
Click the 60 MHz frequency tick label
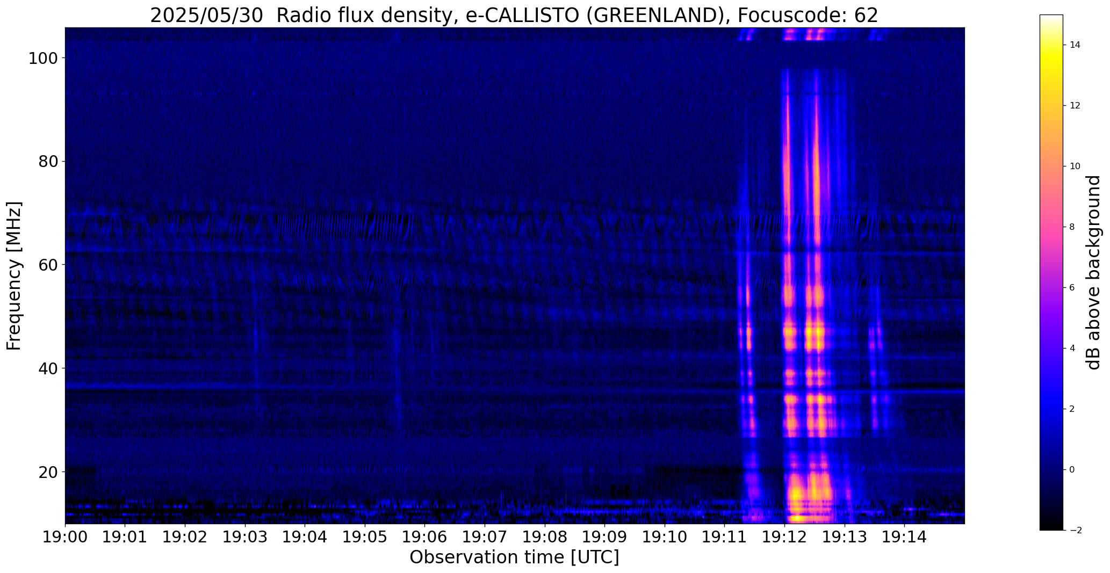click(48, 265)
